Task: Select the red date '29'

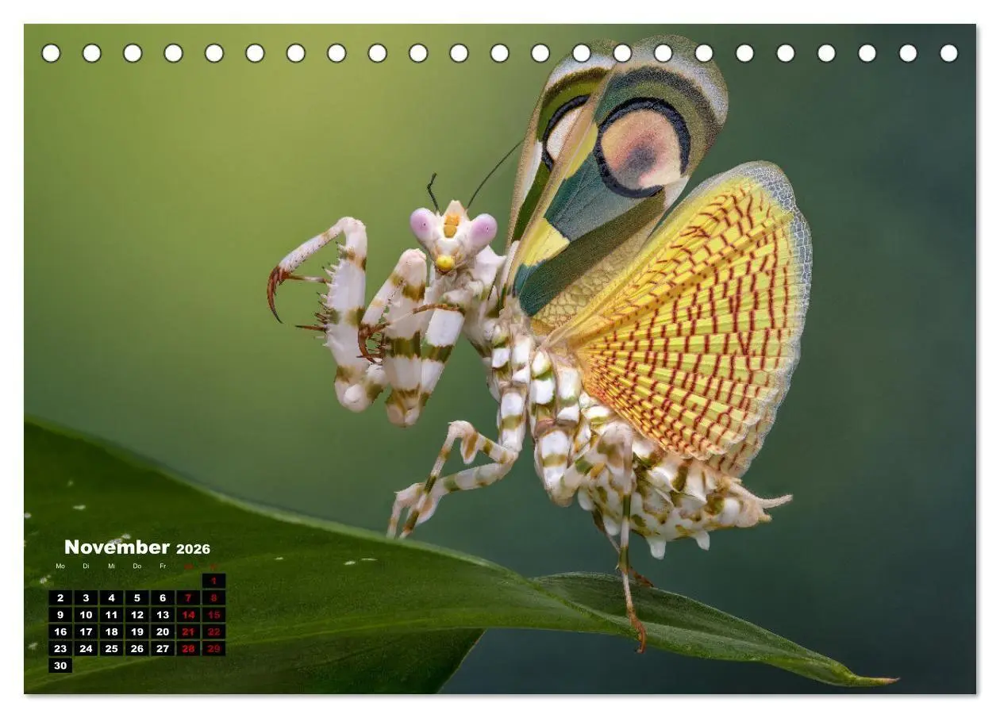Action: click(x=213, y=649)
